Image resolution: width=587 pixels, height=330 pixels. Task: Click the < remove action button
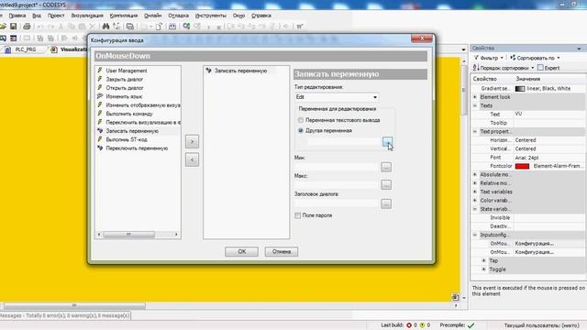coord(192,159)
